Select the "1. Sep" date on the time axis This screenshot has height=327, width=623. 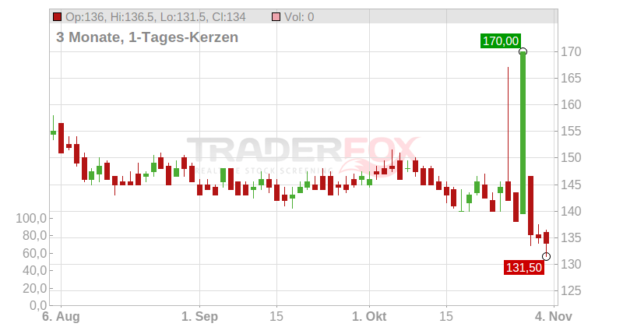click(198, 318)
